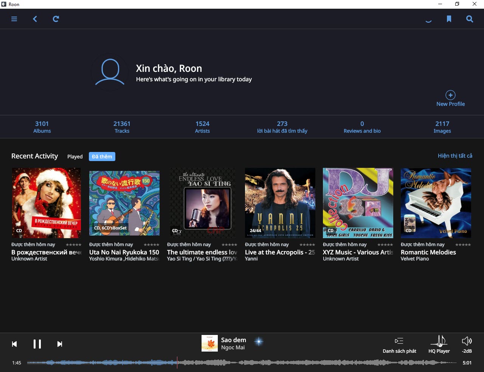Click the profile avatar icon
This screenshot has width=484, height=372.
pos(110,72)
